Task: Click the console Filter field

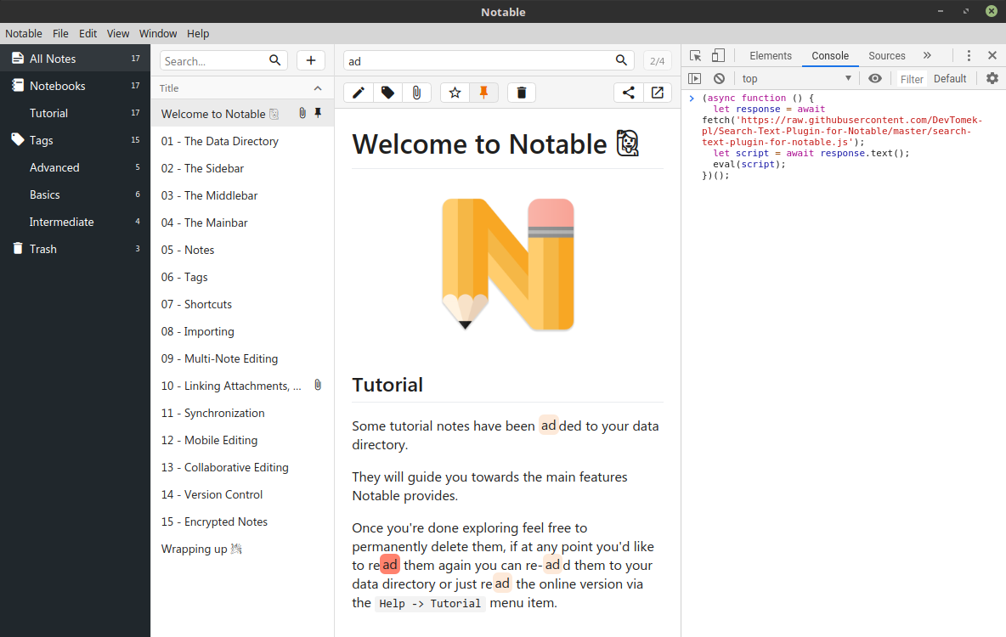Action: point(911,78)
